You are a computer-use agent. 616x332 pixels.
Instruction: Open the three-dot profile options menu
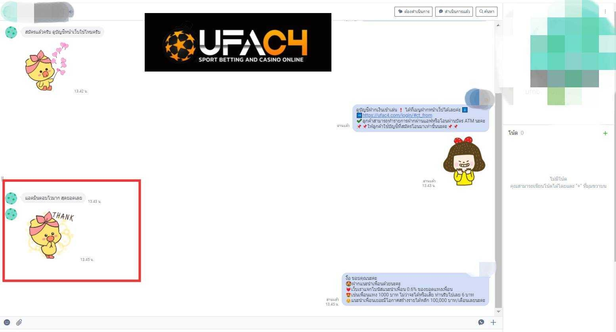605,12
